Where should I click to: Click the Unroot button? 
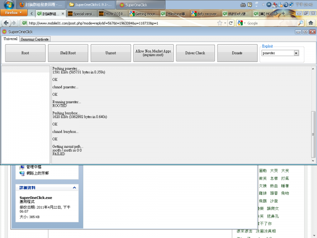[x=111, y=53]
